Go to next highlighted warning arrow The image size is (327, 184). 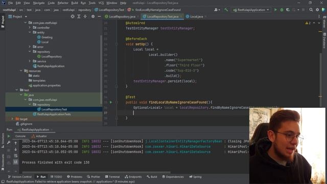click(x=319, y=23)
